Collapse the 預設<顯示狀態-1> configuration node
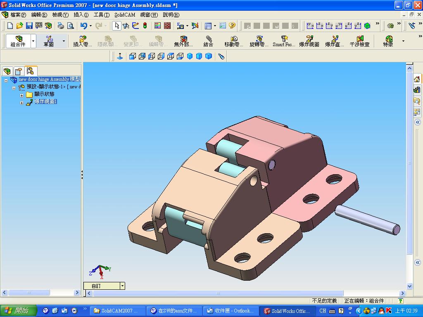423x317 pixels. click(14, 88)
